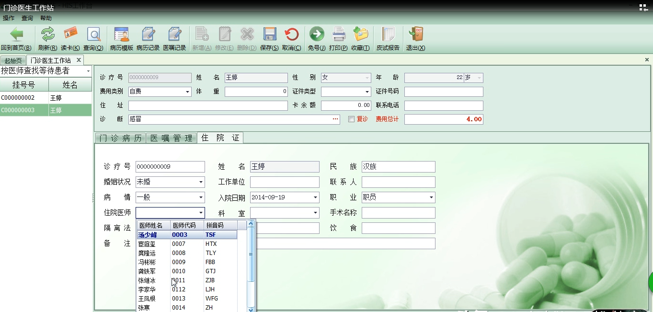The width and height of the screenshot is (653, 312).
Task: Click the 住址 address input field
Action: coord(208,105)
